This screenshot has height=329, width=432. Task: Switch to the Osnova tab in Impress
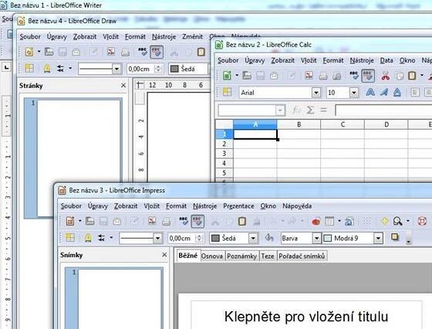click(x=211, y=256)
